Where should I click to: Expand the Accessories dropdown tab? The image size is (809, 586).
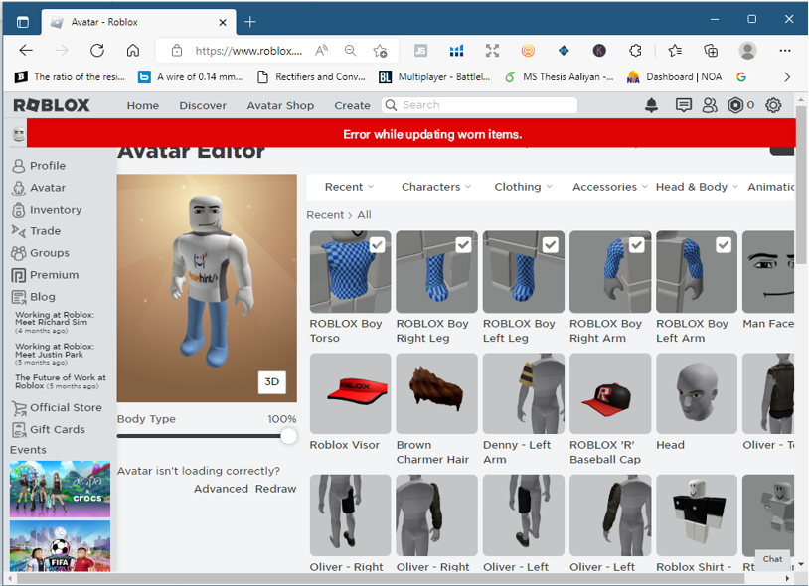click(609, 187)
